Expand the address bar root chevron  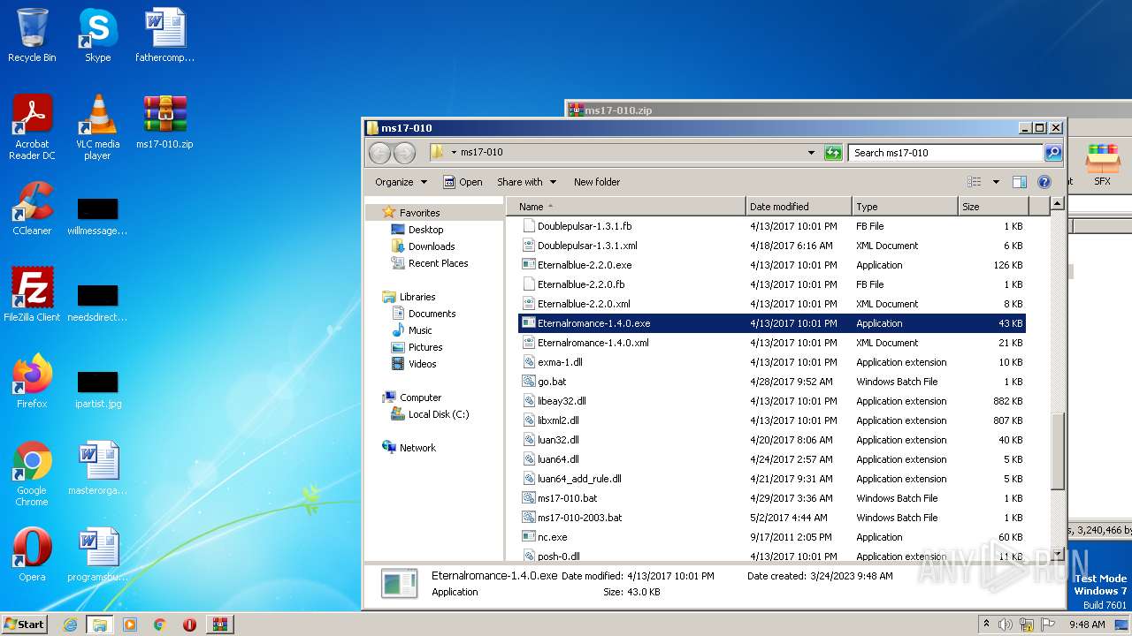[x=454, y=153]
